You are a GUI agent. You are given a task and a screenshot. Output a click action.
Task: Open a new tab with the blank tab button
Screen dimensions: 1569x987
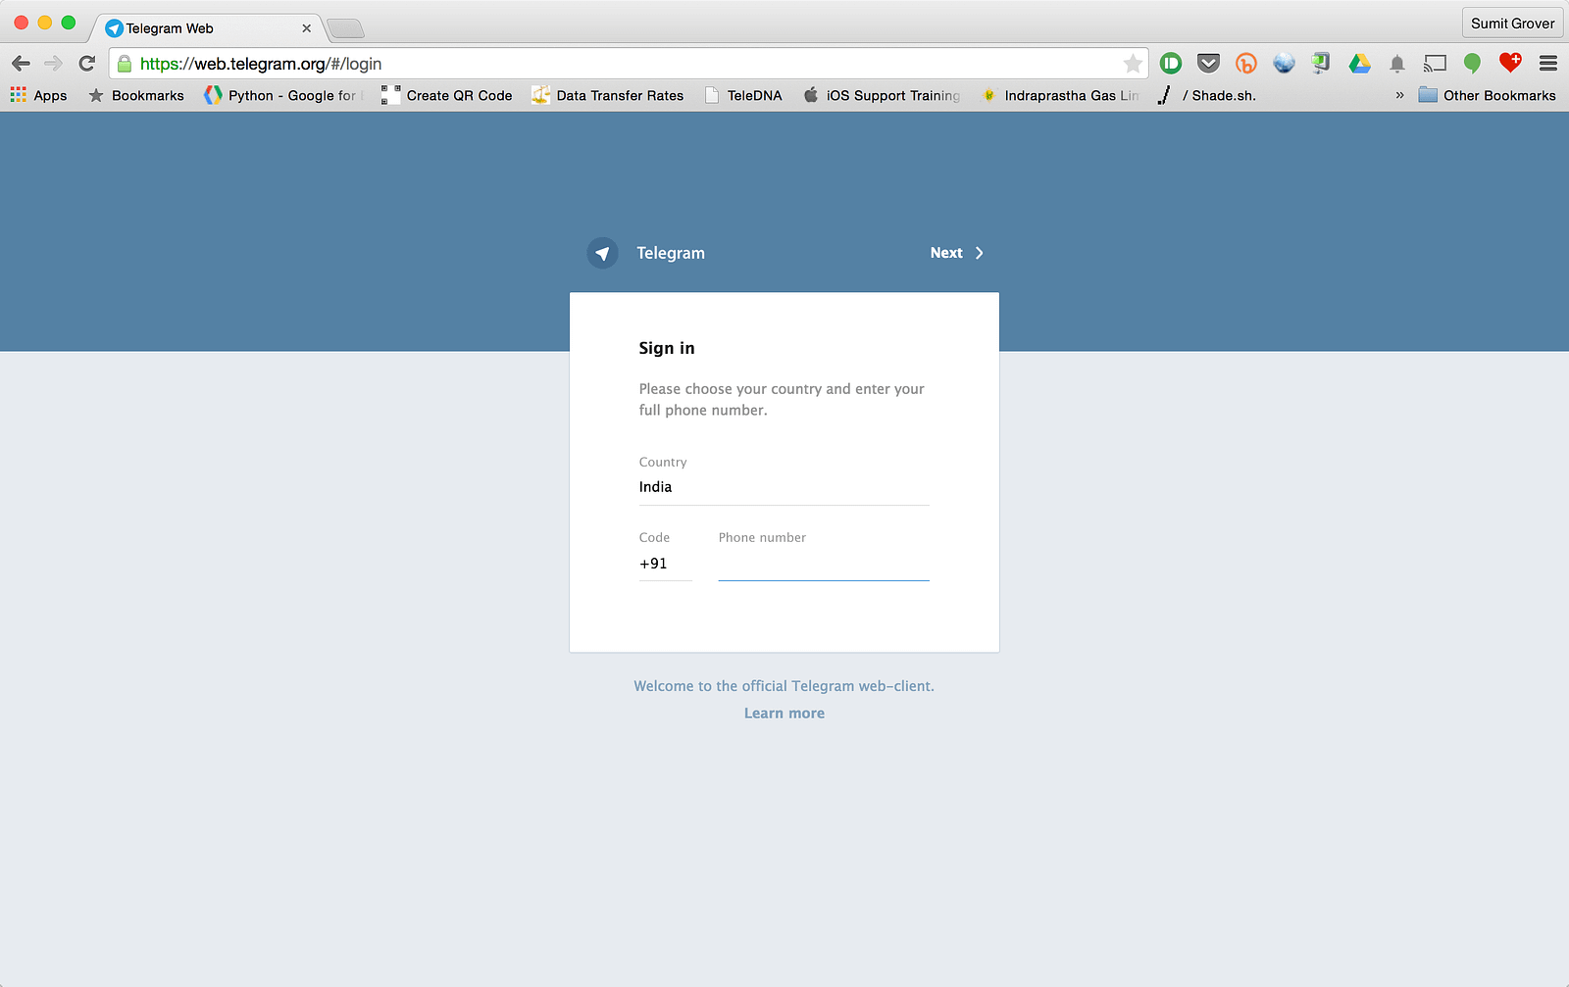coord(345,28)
